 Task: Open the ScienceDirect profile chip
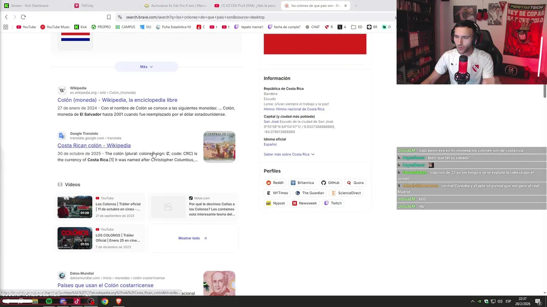coord(346,193)
